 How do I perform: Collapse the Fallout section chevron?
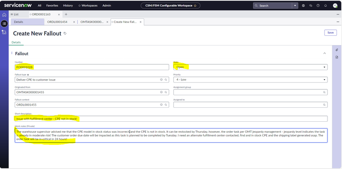pos(324,53)
